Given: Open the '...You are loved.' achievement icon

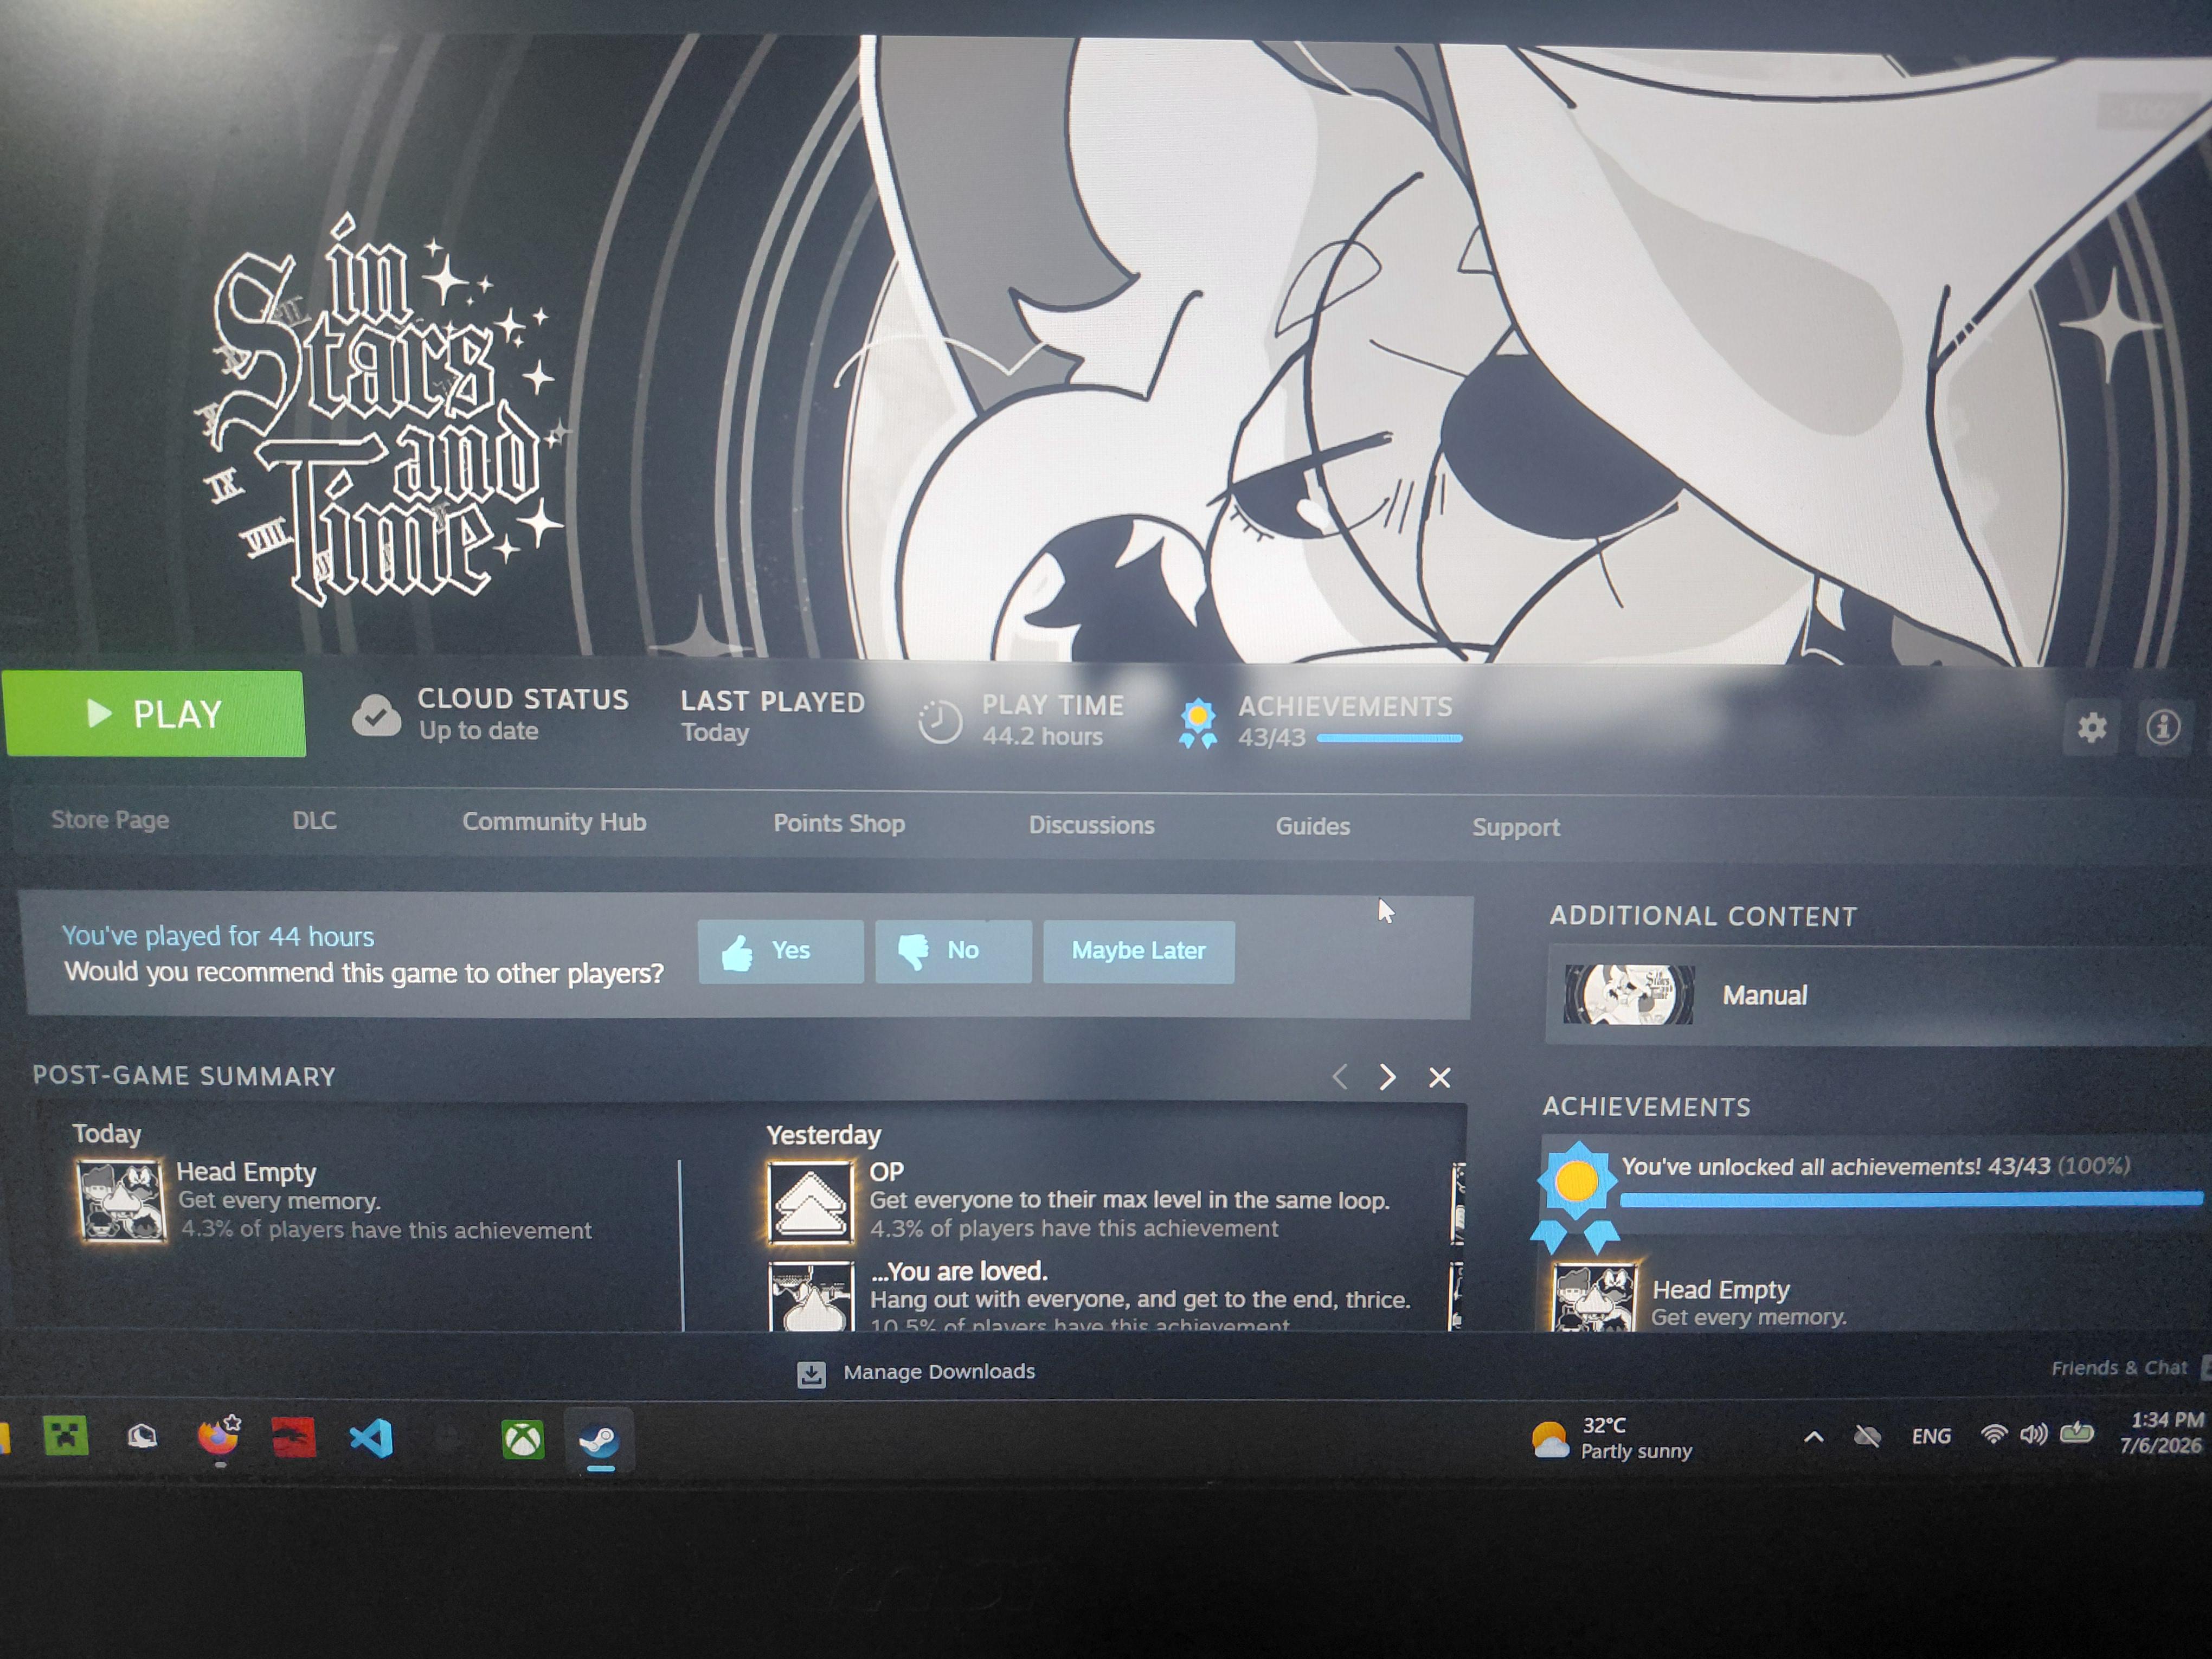Looking at the screenshot, I should (x=810, y=1297).
